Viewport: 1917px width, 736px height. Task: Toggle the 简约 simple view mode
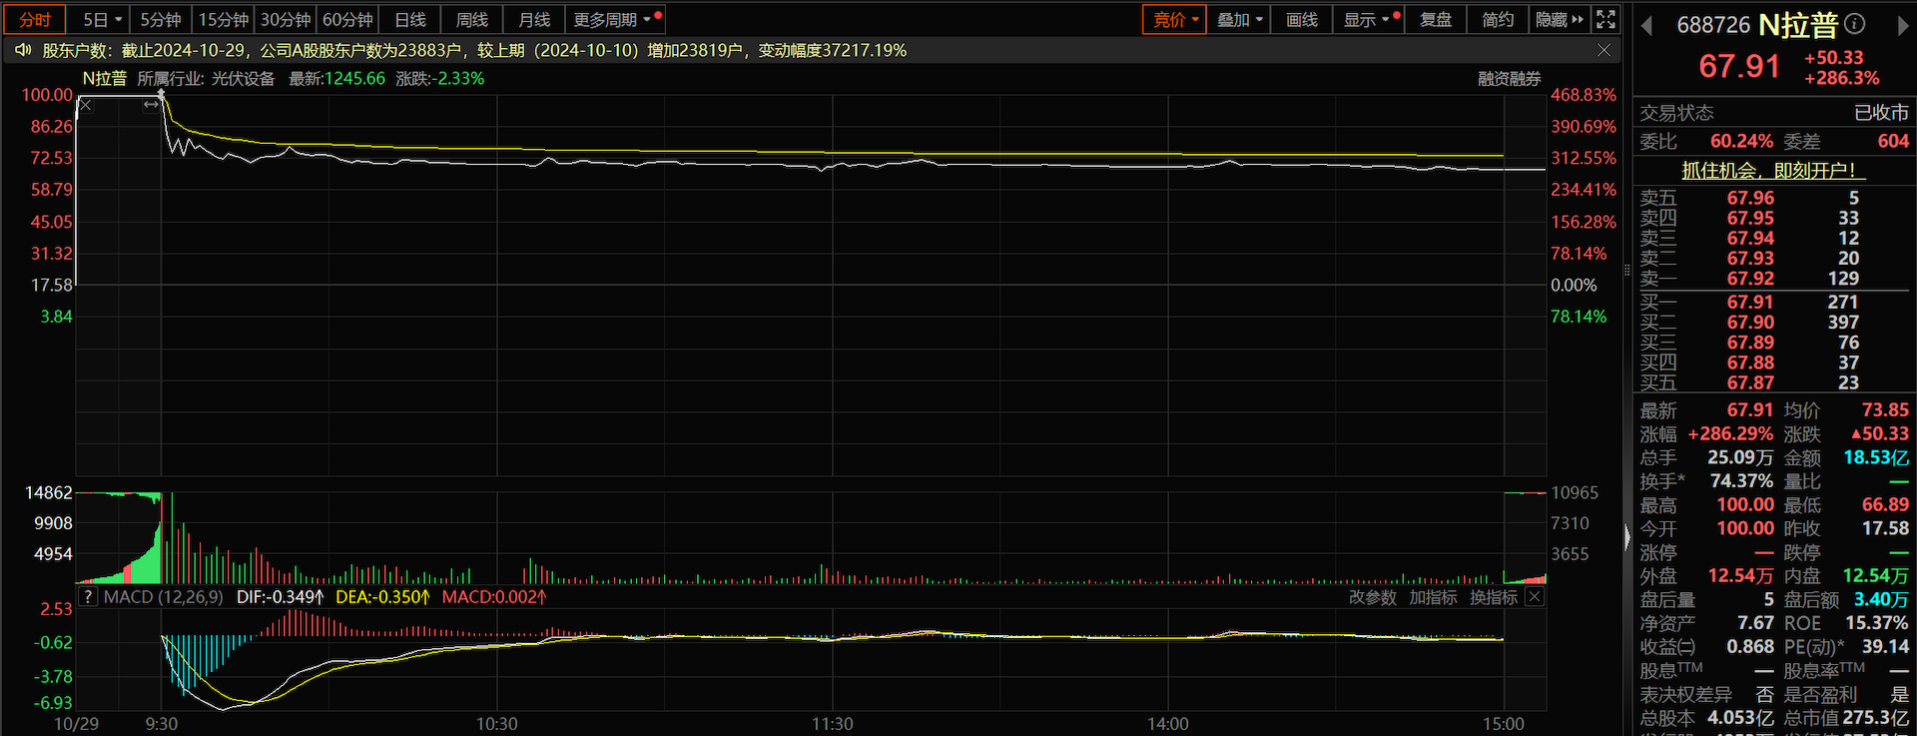point(1497,19)
